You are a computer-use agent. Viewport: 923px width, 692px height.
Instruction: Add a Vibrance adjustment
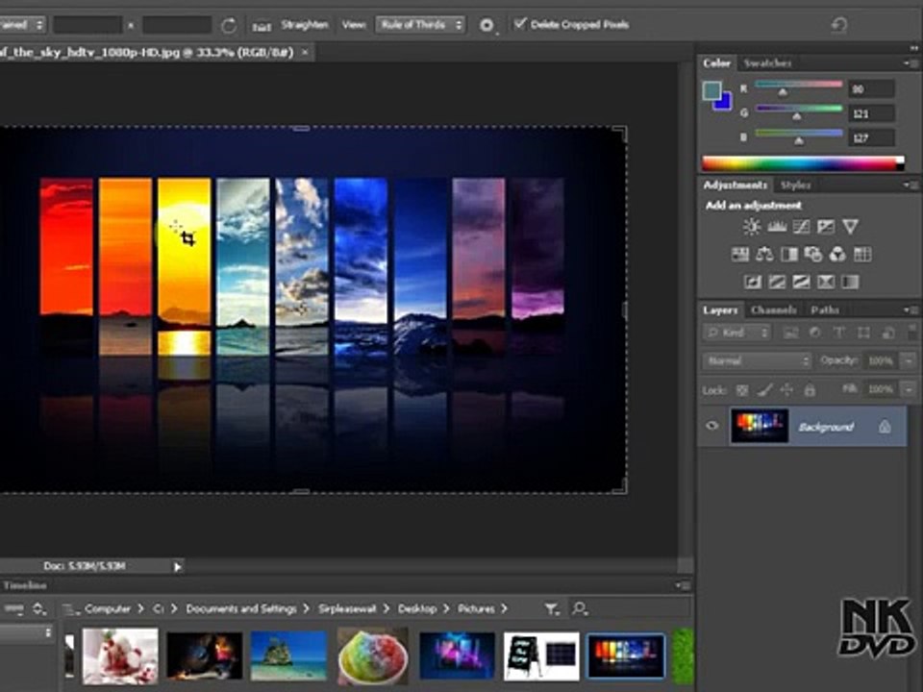(x=850, y=227)
